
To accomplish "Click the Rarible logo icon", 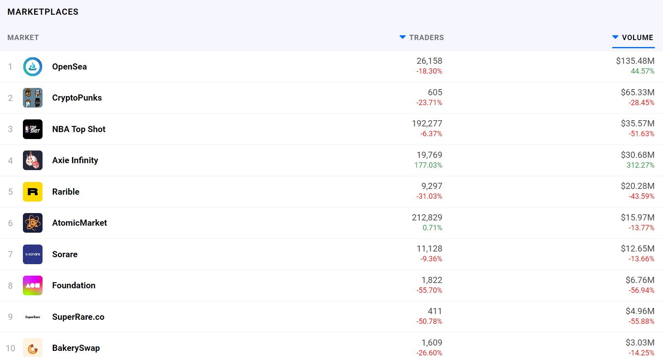I will point(33,192).
